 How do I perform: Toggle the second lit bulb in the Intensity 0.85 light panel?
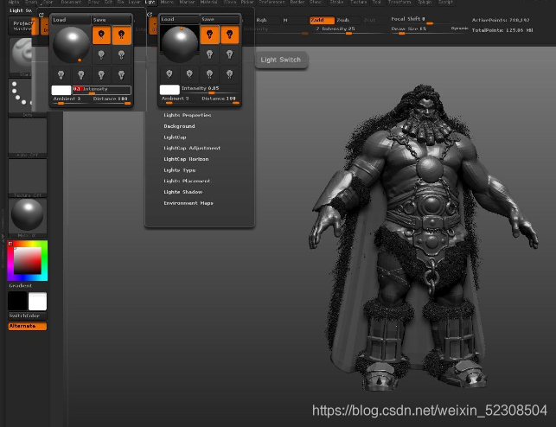230,35
